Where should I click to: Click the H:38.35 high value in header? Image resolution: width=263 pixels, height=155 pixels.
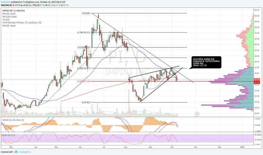[x=49, y=5]
